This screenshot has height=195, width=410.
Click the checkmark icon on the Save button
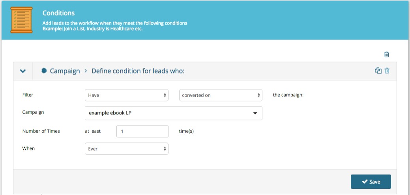coord(365,182)
